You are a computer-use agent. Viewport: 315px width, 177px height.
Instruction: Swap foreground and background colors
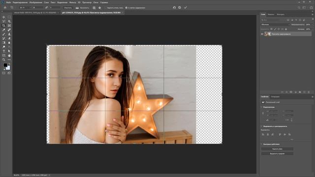[x=9, y=64]
